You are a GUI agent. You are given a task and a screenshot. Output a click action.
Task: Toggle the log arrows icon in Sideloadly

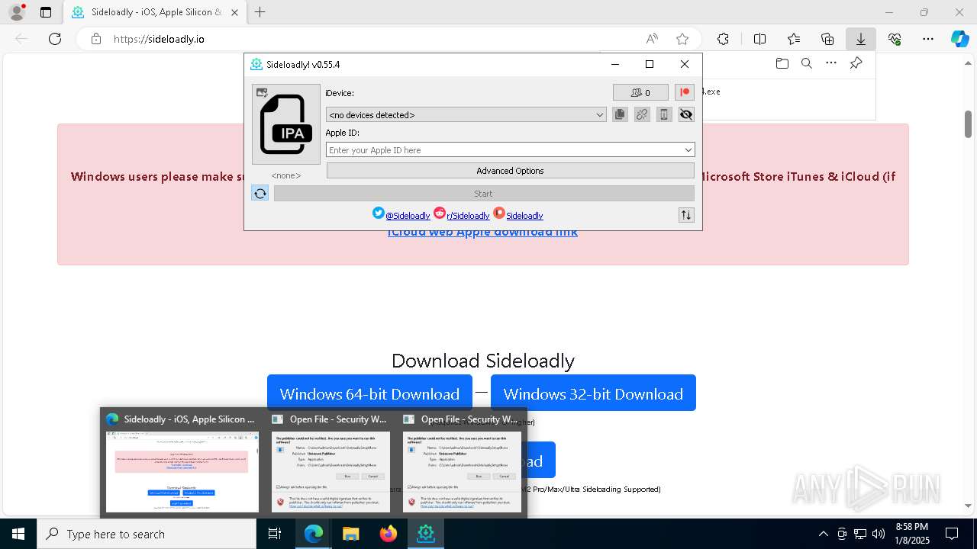[x=686, y=215]
